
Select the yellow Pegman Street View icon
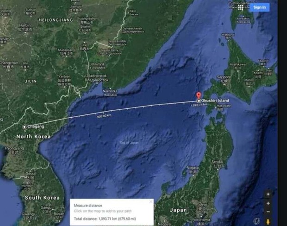268,221
